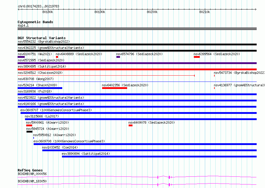265x188 pixels.
Task: Select the 6q14.1 cytogenetic band label
Action: point(23,26)
